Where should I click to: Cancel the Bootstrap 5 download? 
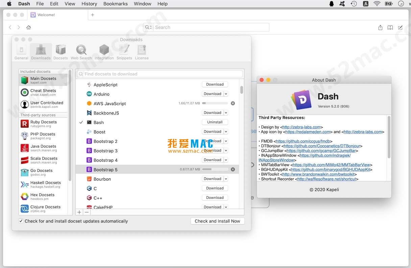coord(233,170)
